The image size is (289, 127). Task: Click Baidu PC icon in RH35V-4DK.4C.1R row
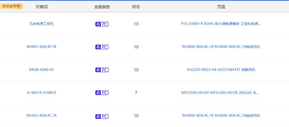point(102,117)
